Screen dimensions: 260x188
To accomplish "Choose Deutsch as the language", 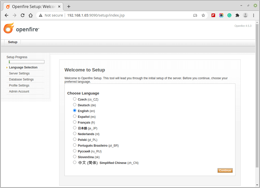I will [75, 105].
